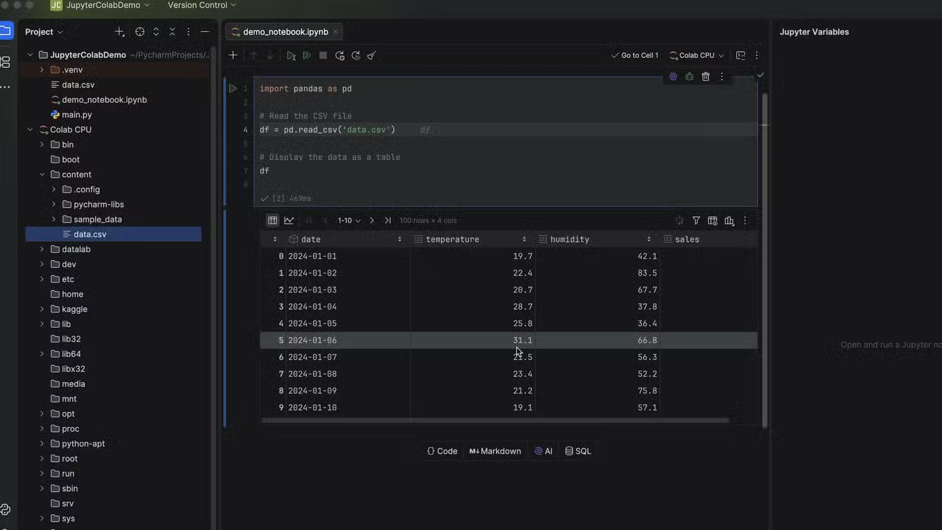Click the AI icon in cell toolbar
Image resolution: width=942 pixels, height=530 pixels.
pyautogui.click(x=673, y=76)
